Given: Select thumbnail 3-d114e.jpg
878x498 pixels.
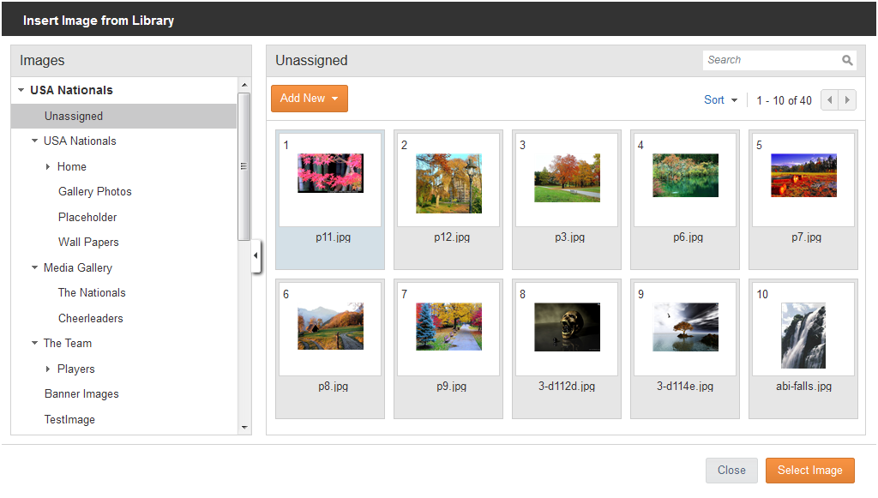Looking at the screenshot, I should click(x=685, y=349).
